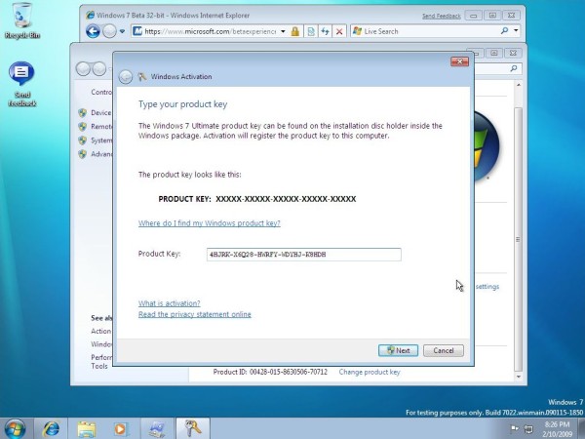Open Remote settings link in System window
This screenshot has width=585, height=439.
pos(101,127)
